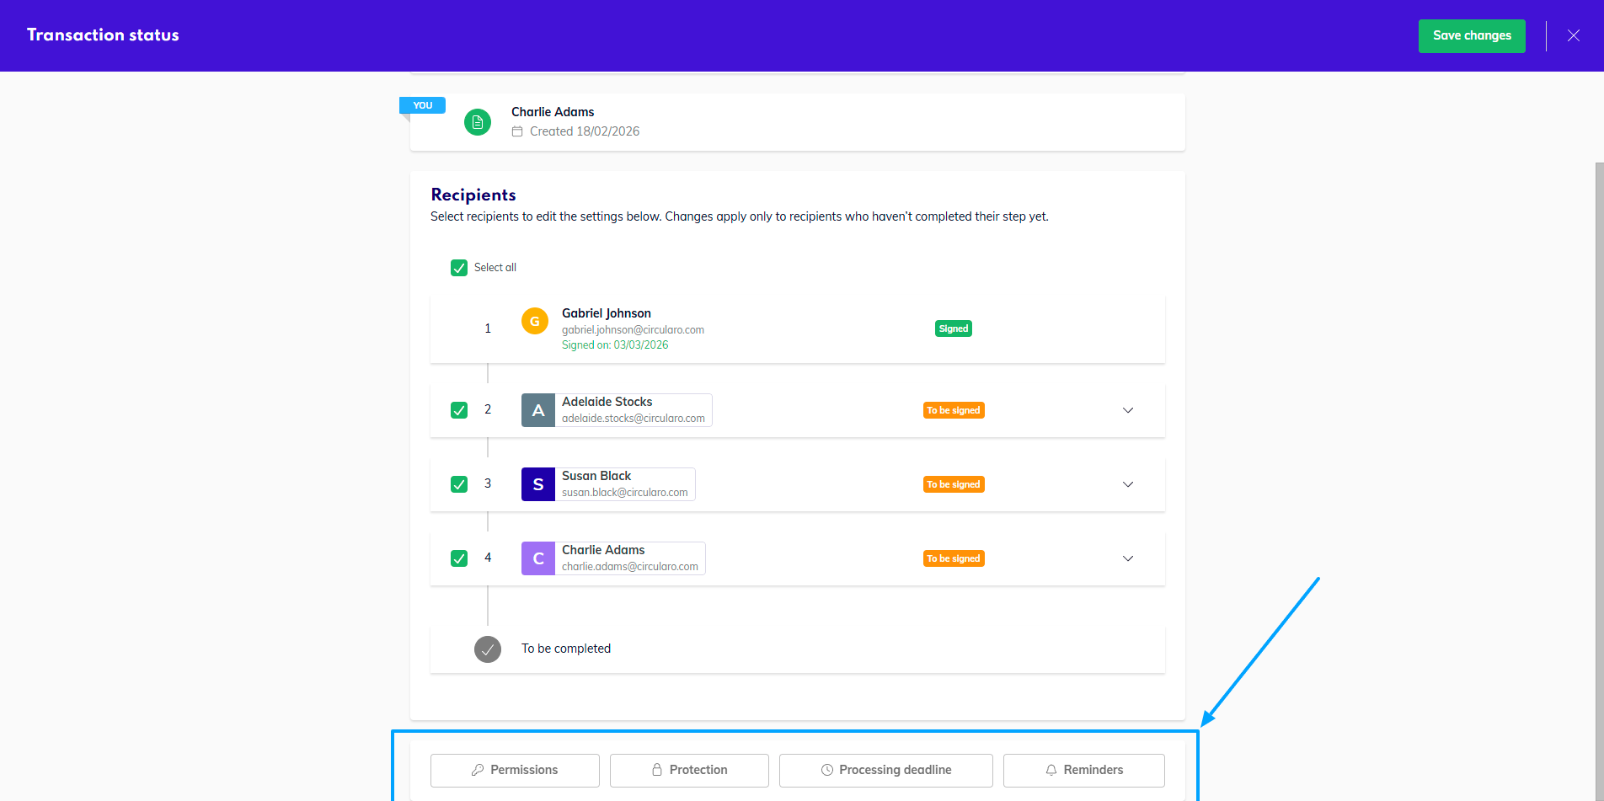Open the Protection settings tab
Screen dimensions: 1604x801
689,770
